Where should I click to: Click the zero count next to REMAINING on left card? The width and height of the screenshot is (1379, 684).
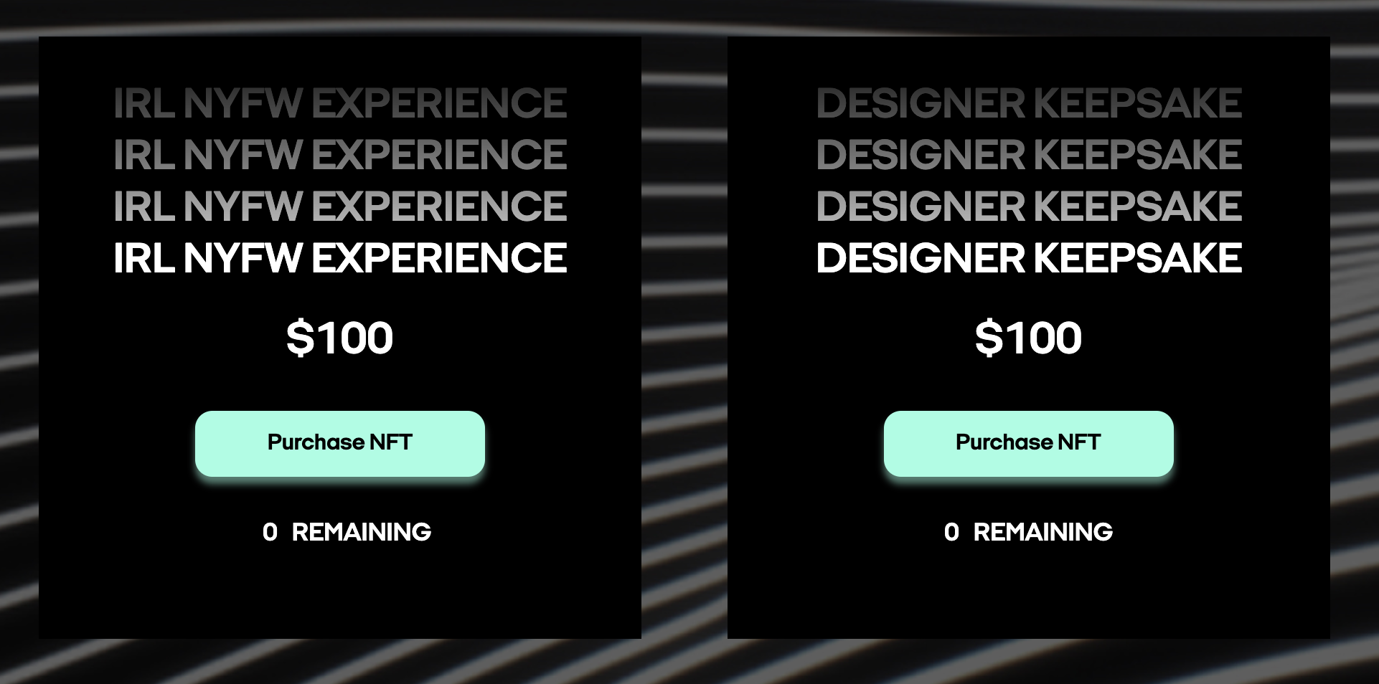tap(270, 532)
